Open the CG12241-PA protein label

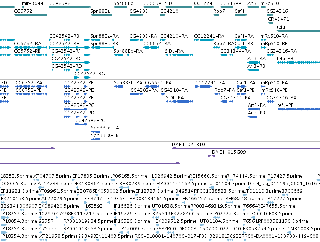click(x=210, y=83)
